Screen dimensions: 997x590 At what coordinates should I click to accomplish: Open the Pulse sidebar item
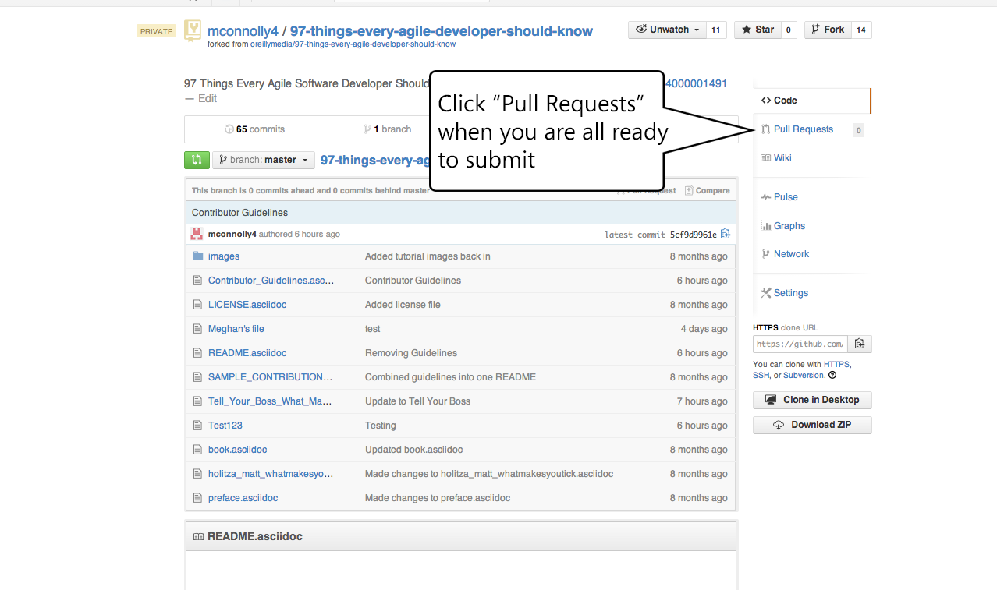779,197
